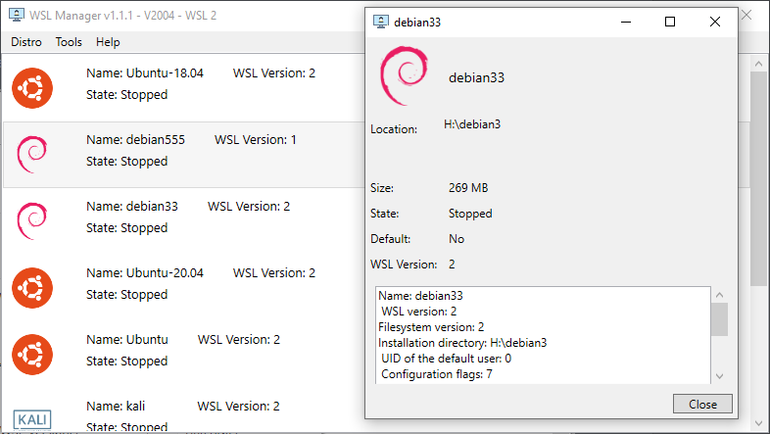Open the Tools menu
This screenshot has width=770, height=434.
[69, 42]
